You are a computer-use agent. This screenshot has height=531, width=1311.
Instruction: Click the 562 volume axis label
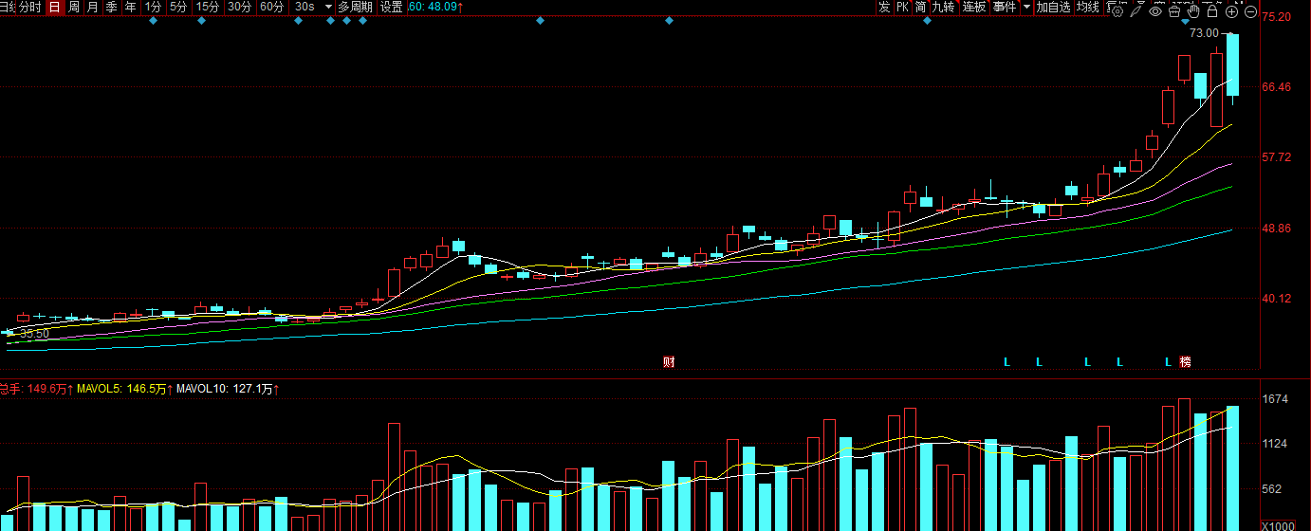click(1271, 489)
